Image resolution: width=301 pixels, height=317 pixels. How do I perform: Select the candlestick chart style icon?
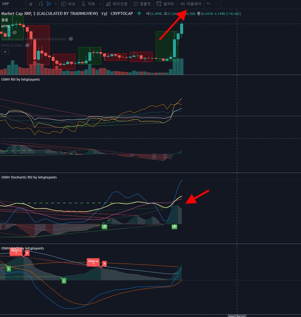click(x=48, y=4)
